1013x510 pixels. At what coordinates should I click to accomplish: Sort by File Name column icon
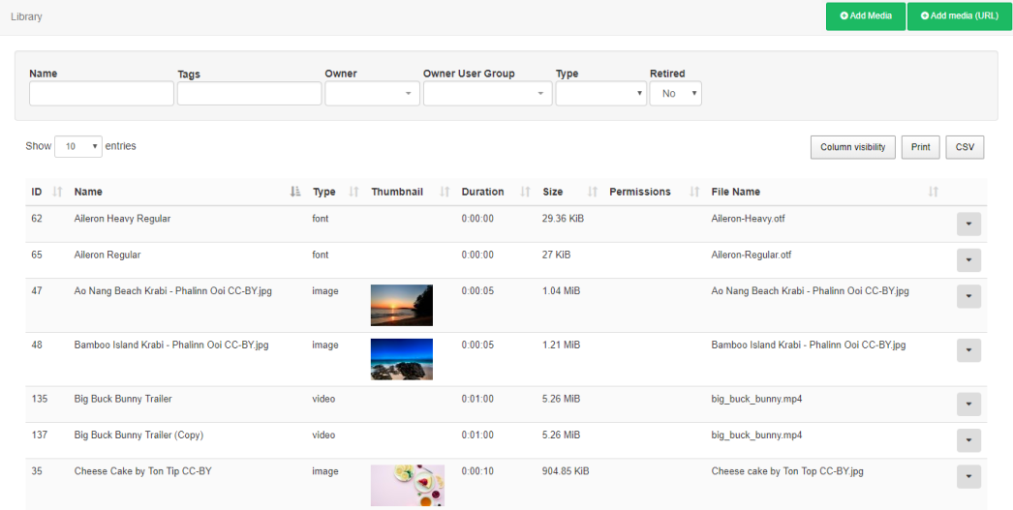point(933,193)
